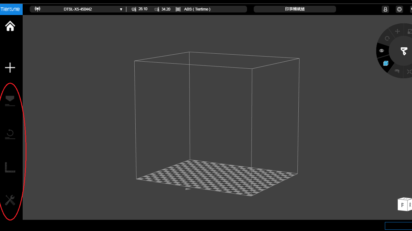
Task: Select the Initialize printer icon
Action: 10,134
